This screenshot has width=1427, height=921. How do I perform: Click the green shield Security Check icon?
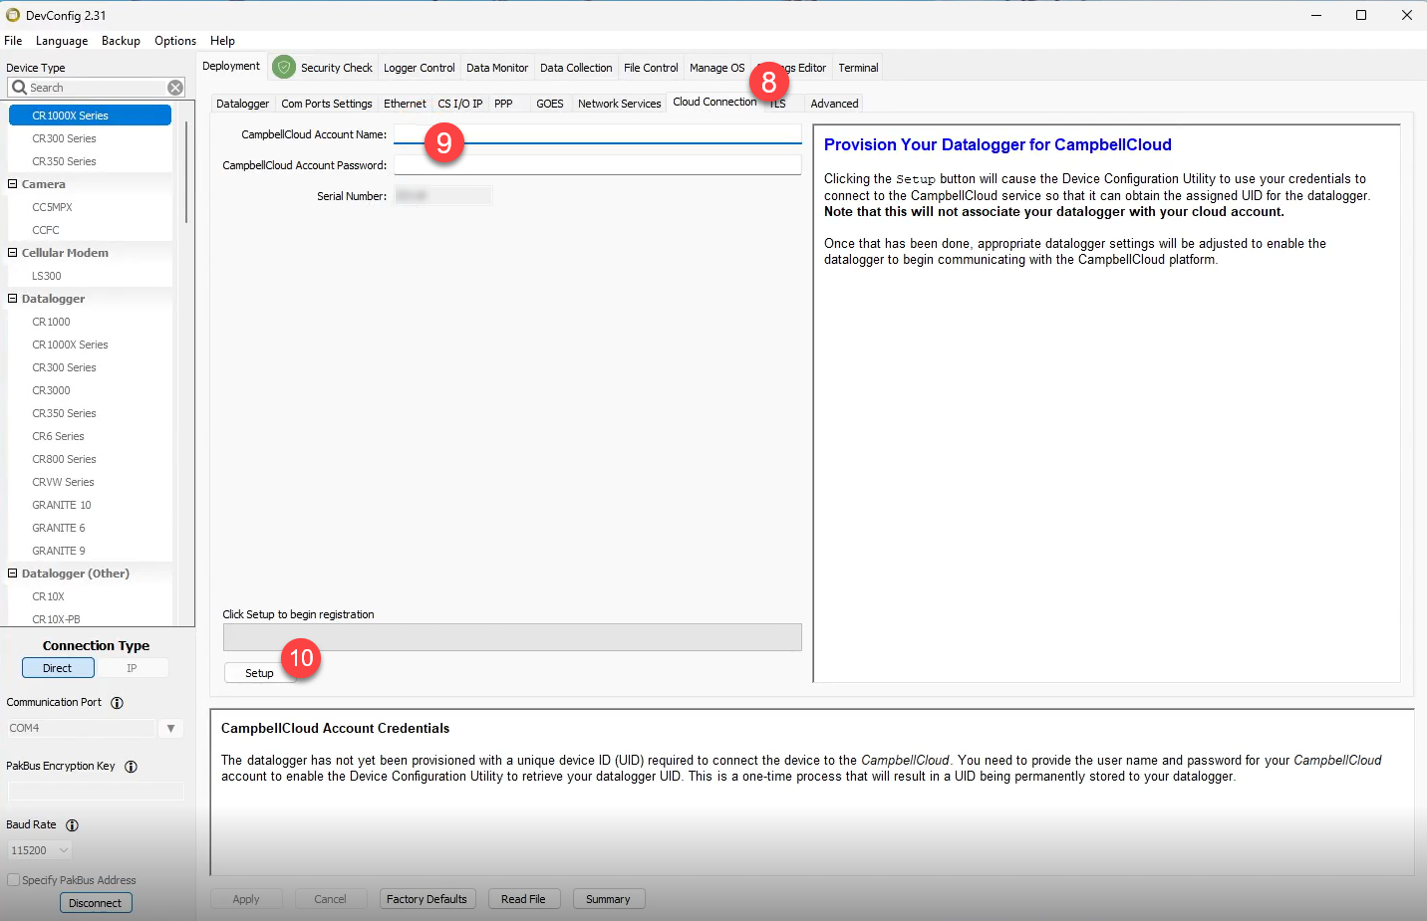(x=284, y=67)
